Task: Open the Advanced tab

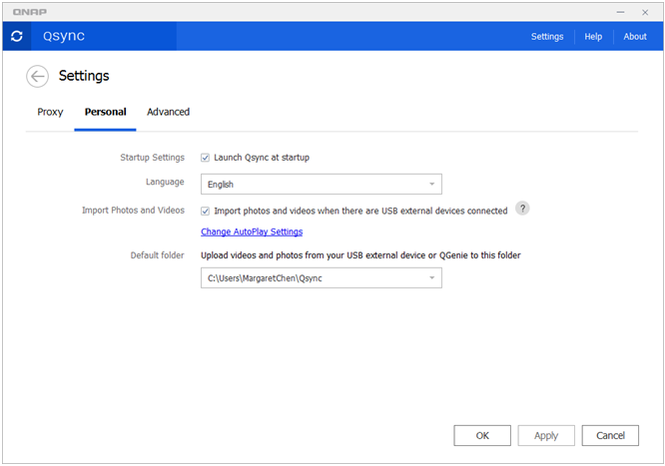Action: click(168, 112)
